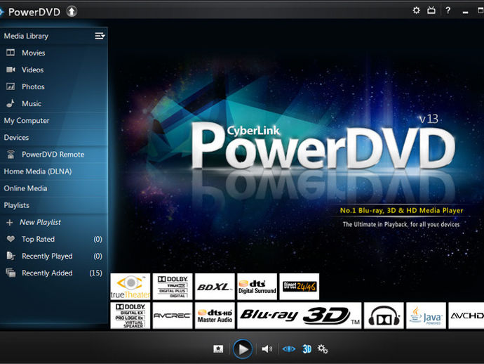Click the PowerDVD Remote wifi icon
Image resolution: width=484 pixels, height=364 pixels.
click(x=11, y=154)
